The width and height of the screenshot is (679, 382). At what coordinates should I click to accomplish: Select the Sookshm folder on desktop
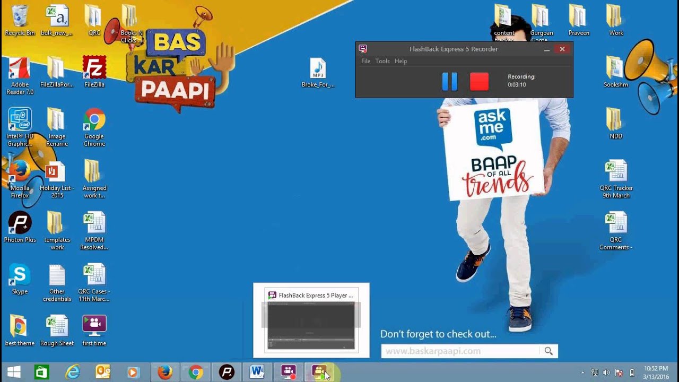[x=616, y=72]
